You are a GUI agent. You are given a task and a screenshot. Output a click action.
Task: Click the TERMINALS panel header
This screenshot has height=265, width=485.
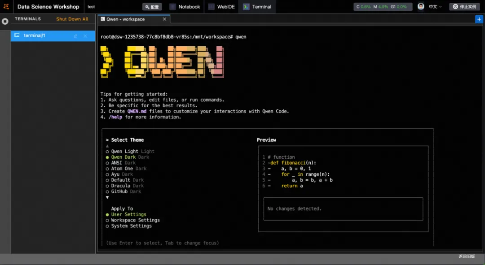[x=28, y=19]
